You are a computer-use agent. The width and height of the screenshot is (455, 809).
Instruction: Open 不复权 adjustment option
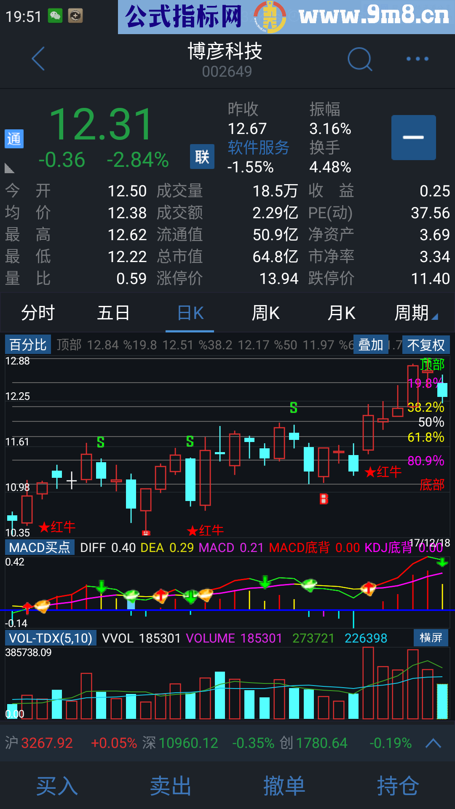coord(426,345)
